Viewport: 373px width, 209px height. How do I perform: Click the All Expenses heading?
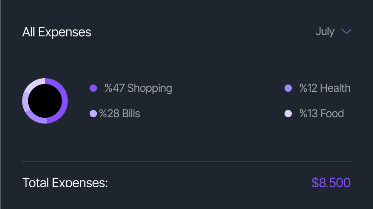tap(57, 32)
